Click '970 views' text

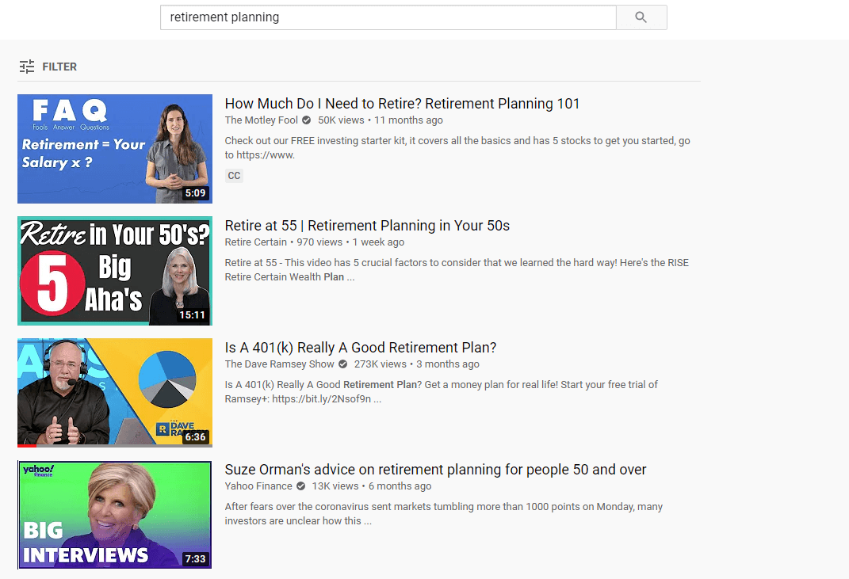tap(319, 242)
